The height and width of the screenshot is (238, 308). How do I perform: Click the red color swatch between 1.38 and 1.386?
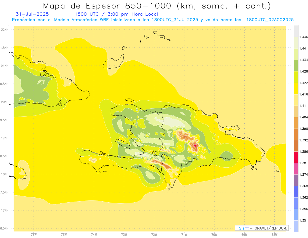tap(296, 157)
